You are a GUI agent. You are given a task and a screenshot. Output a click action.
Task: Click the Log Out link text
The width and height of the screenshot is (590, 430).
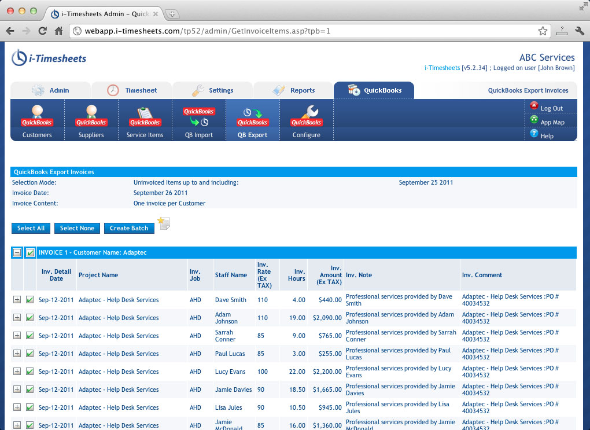tap(552, 108)
